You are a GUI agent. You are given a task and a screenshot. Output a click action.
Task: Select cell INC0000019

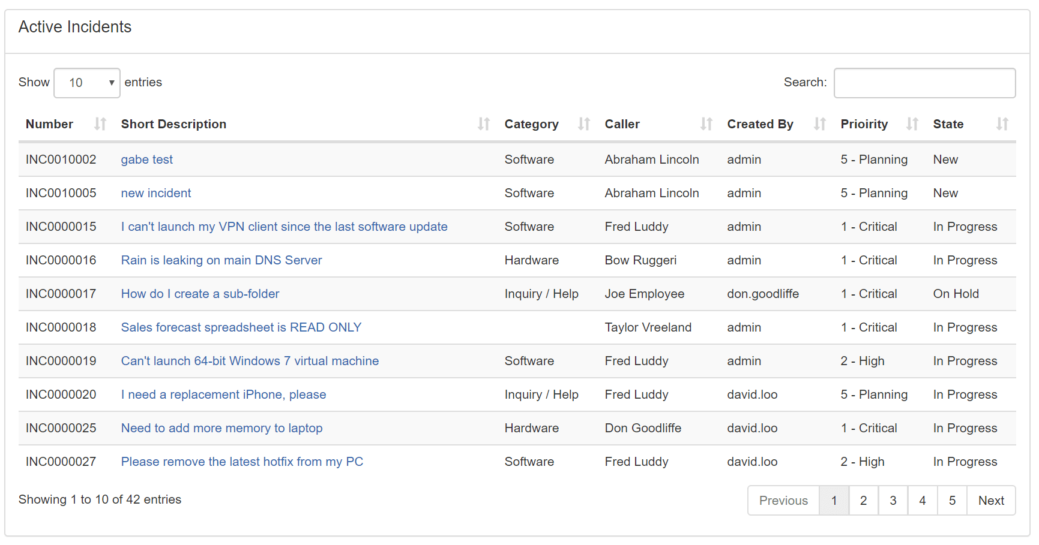[x=61, y=361]
